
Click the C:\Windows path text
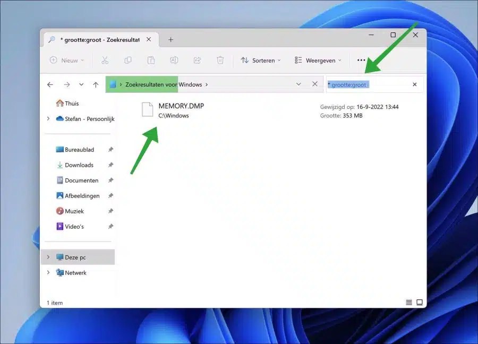click(174, 116)
